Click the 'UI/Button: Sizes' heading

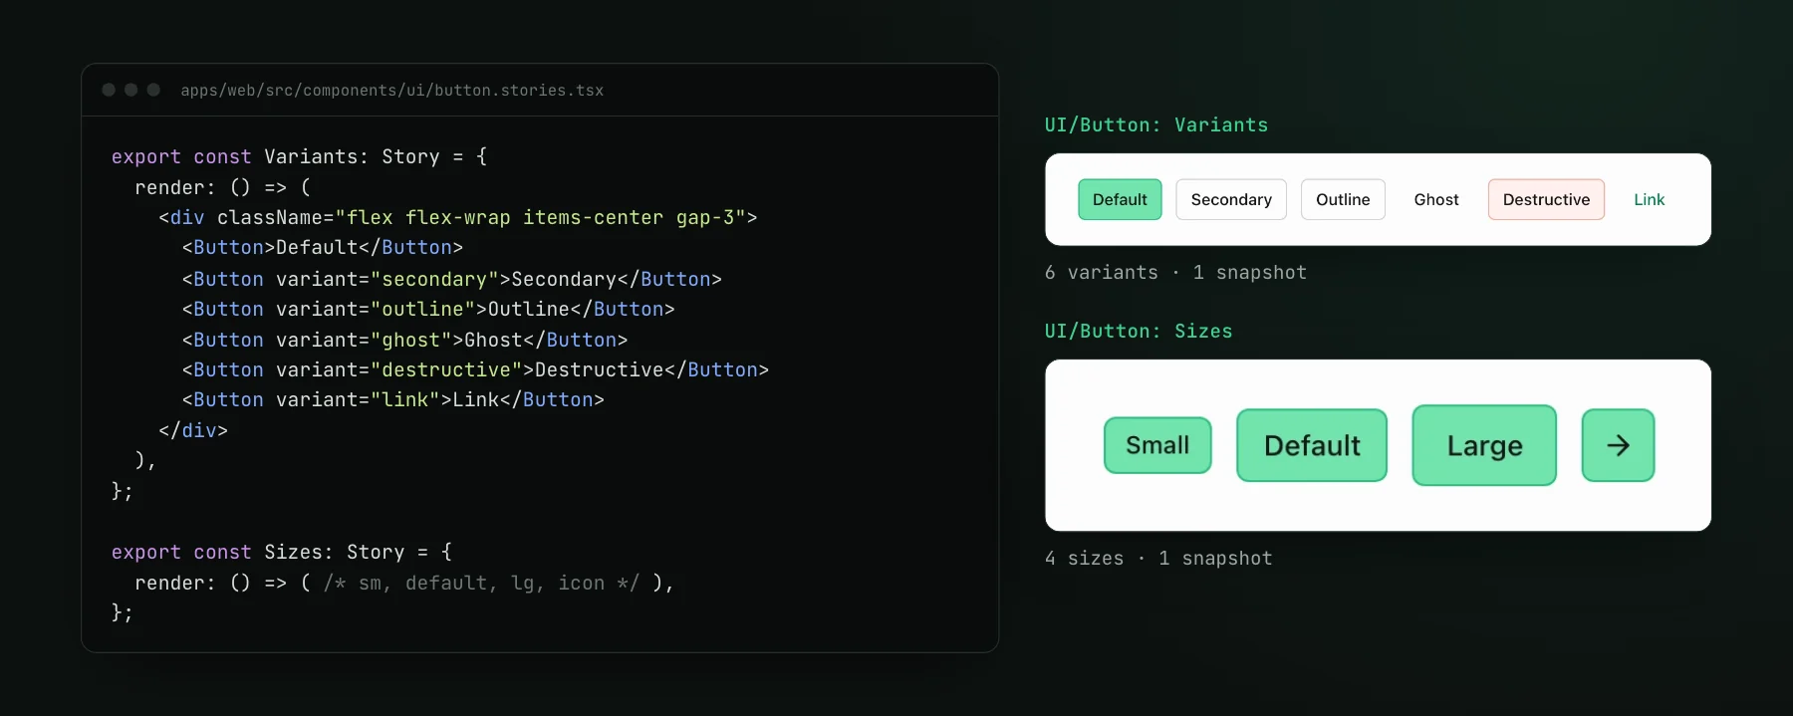pyautogui.click(x=1139, y=331)
